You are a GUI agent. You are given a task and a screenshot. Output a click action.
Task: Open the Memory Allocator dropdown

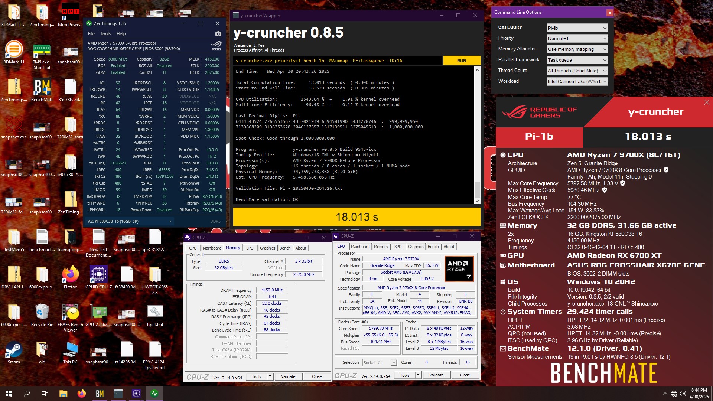click(x=577, y=49)
